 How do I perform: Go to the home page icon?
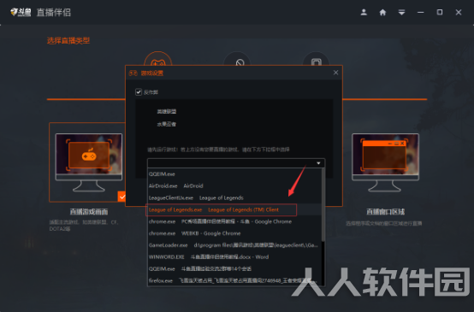pos(382,12)
